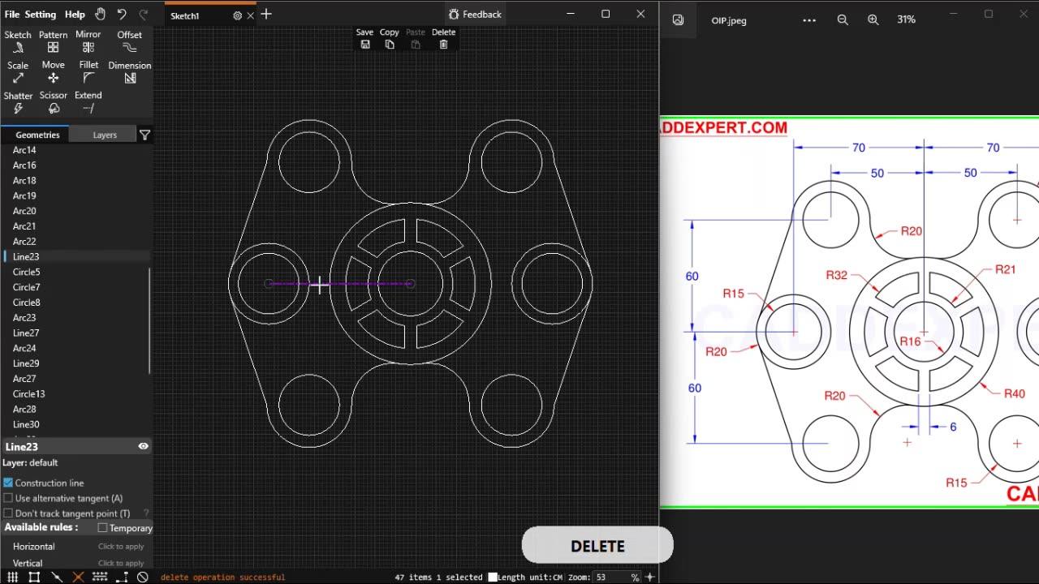Click the dotted-lines icon in status bar

[x=100, y=577]
